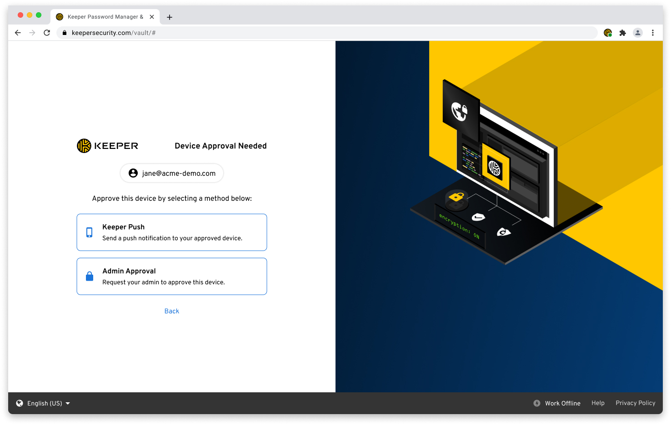Click the Back link
Screen dimensions: 671x425
[x=172, y=311]
